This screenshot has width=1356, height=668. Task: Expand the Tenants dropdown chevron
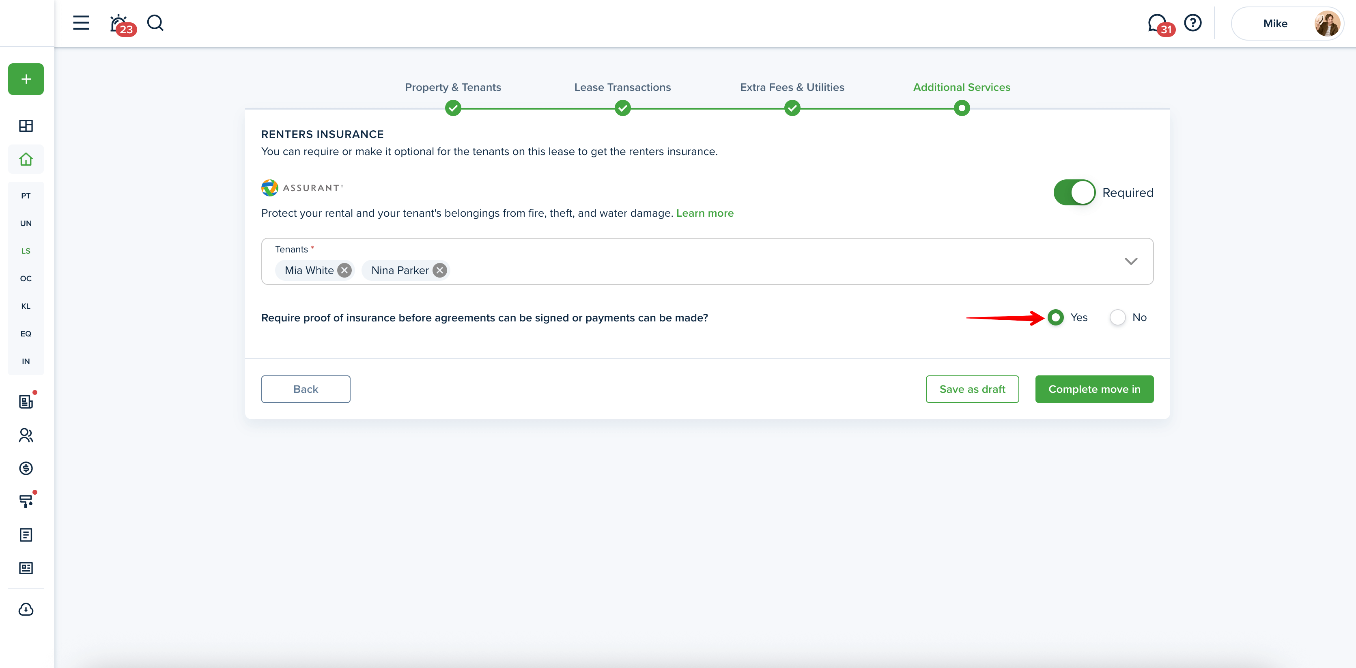[1131, 261]
